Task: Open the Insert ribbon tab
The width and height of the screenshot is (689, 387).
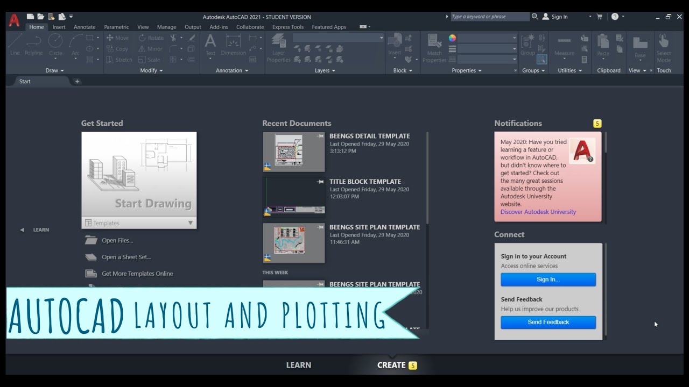Action: 59,27
